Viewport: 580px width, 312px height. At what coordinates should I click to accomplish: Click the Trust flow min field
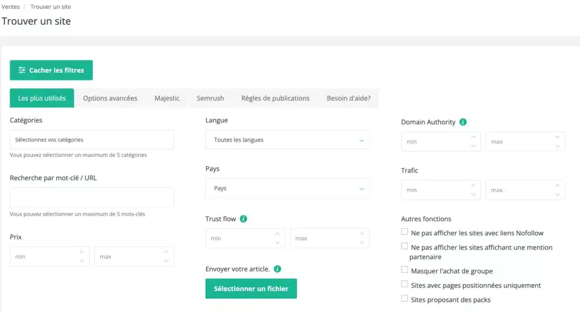tap(245, 238)
